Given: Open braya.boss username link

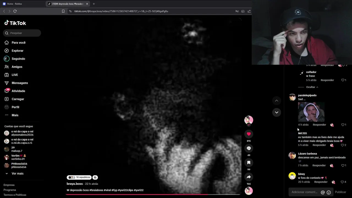Looking at the screenshot, I should pyautogui.click(x=75, y=184).
